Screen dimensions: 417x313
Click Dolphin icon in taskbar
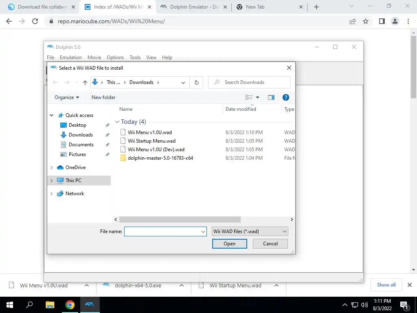point(90,305)
